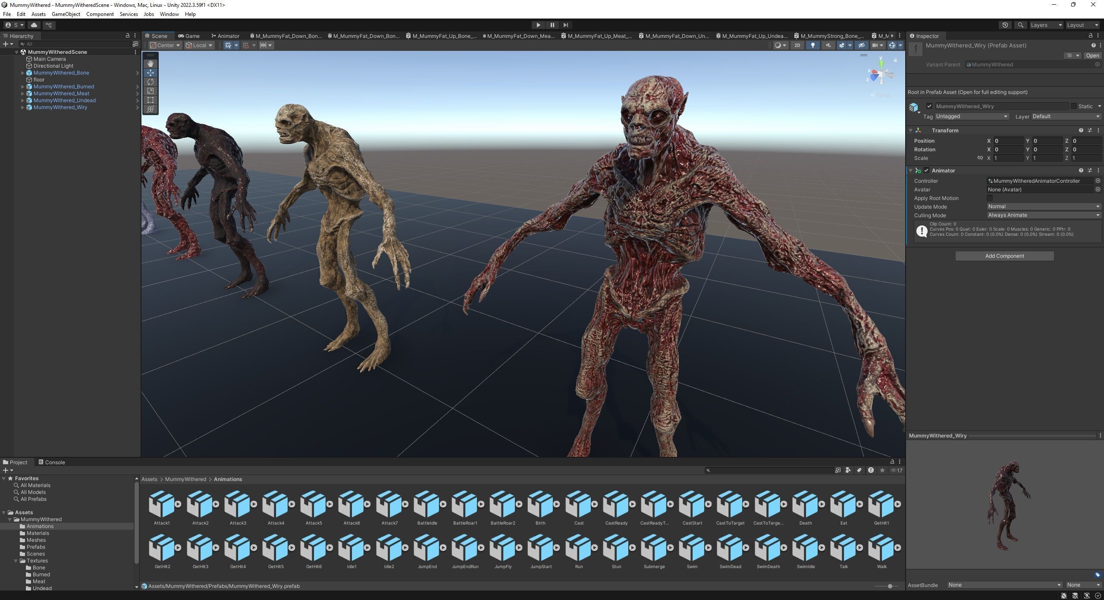Open the Local rotation dropdown
Viewport: 1104px width, 600px height.
pyautogui.click(x=199, y=45)
